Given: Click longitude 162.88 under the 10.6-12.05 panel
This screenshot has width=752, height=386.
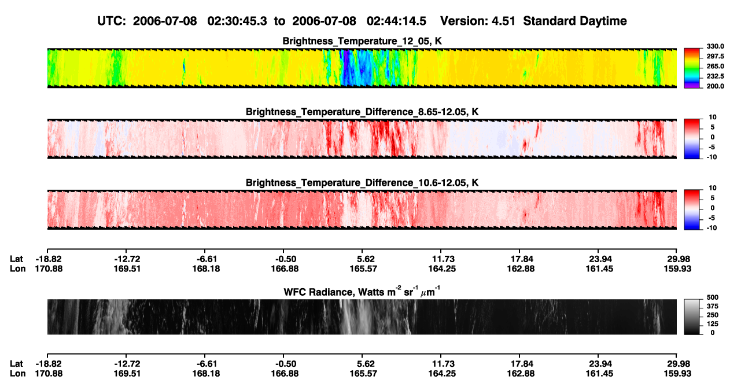Looking at the screenshot, I should pyautogui.click(x=521, y=269).
